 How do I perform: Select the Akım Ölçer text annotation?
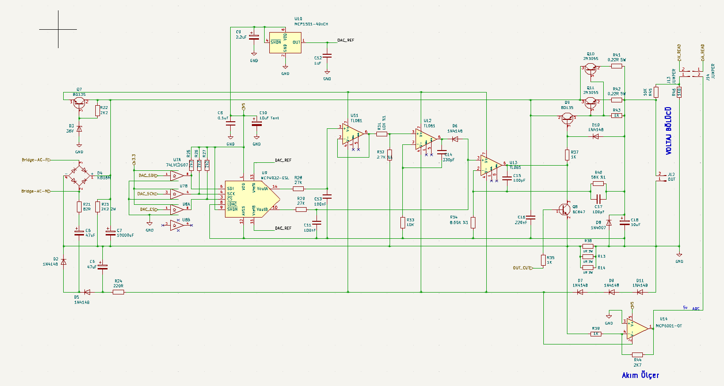coord(641,375)
